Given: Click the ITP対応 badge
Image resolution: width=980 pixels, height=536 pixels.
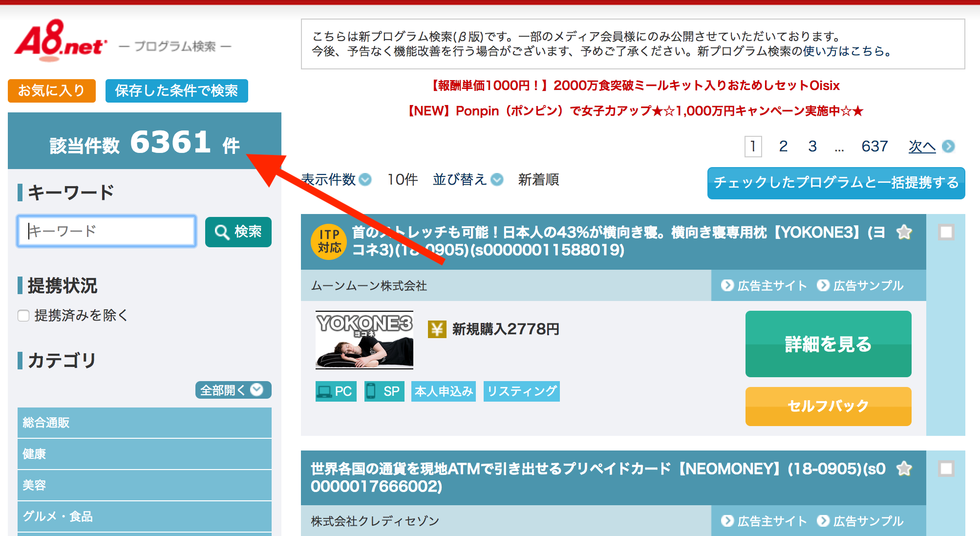Looking at the screenshot, I should pyautogui.click(x=329, y=241).
